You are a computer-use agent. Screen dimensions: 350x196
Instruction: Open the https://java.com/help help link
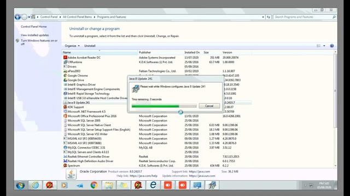143,176
